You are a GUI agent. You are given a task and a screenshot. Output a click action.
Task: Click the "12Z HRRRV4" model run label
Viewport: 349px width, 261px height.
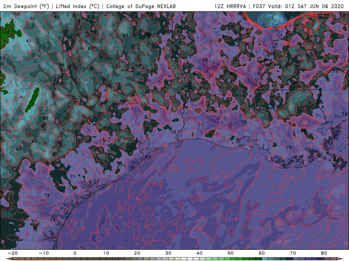(230, 6)
